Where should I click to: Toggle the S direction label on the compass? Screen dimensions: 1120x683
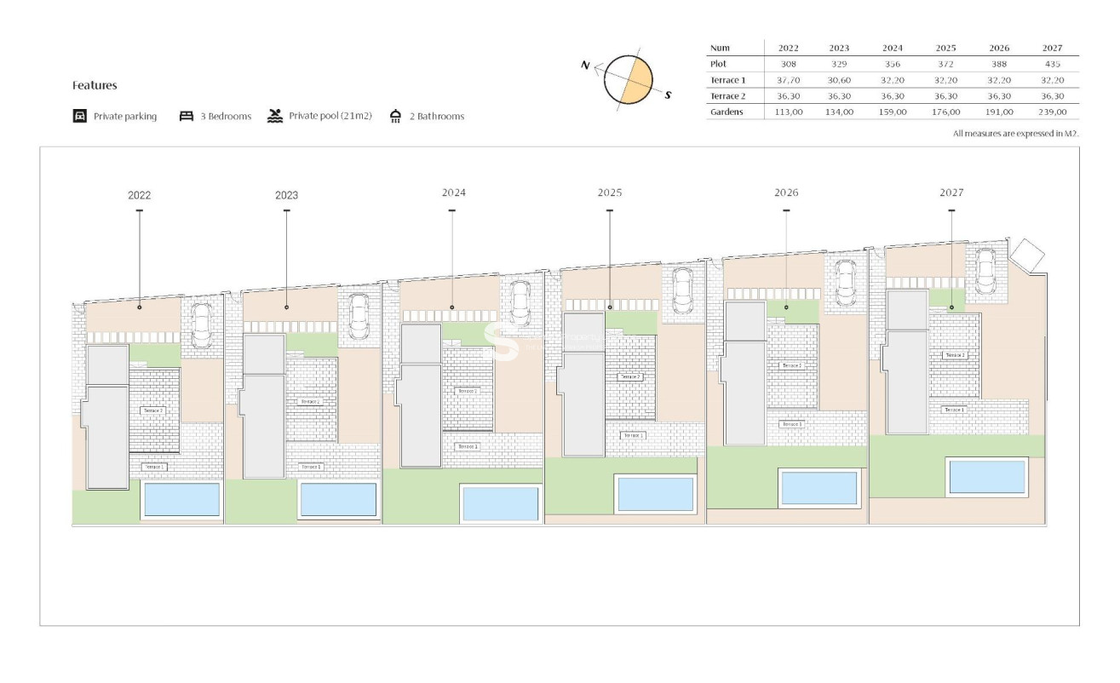coord(669,94)
